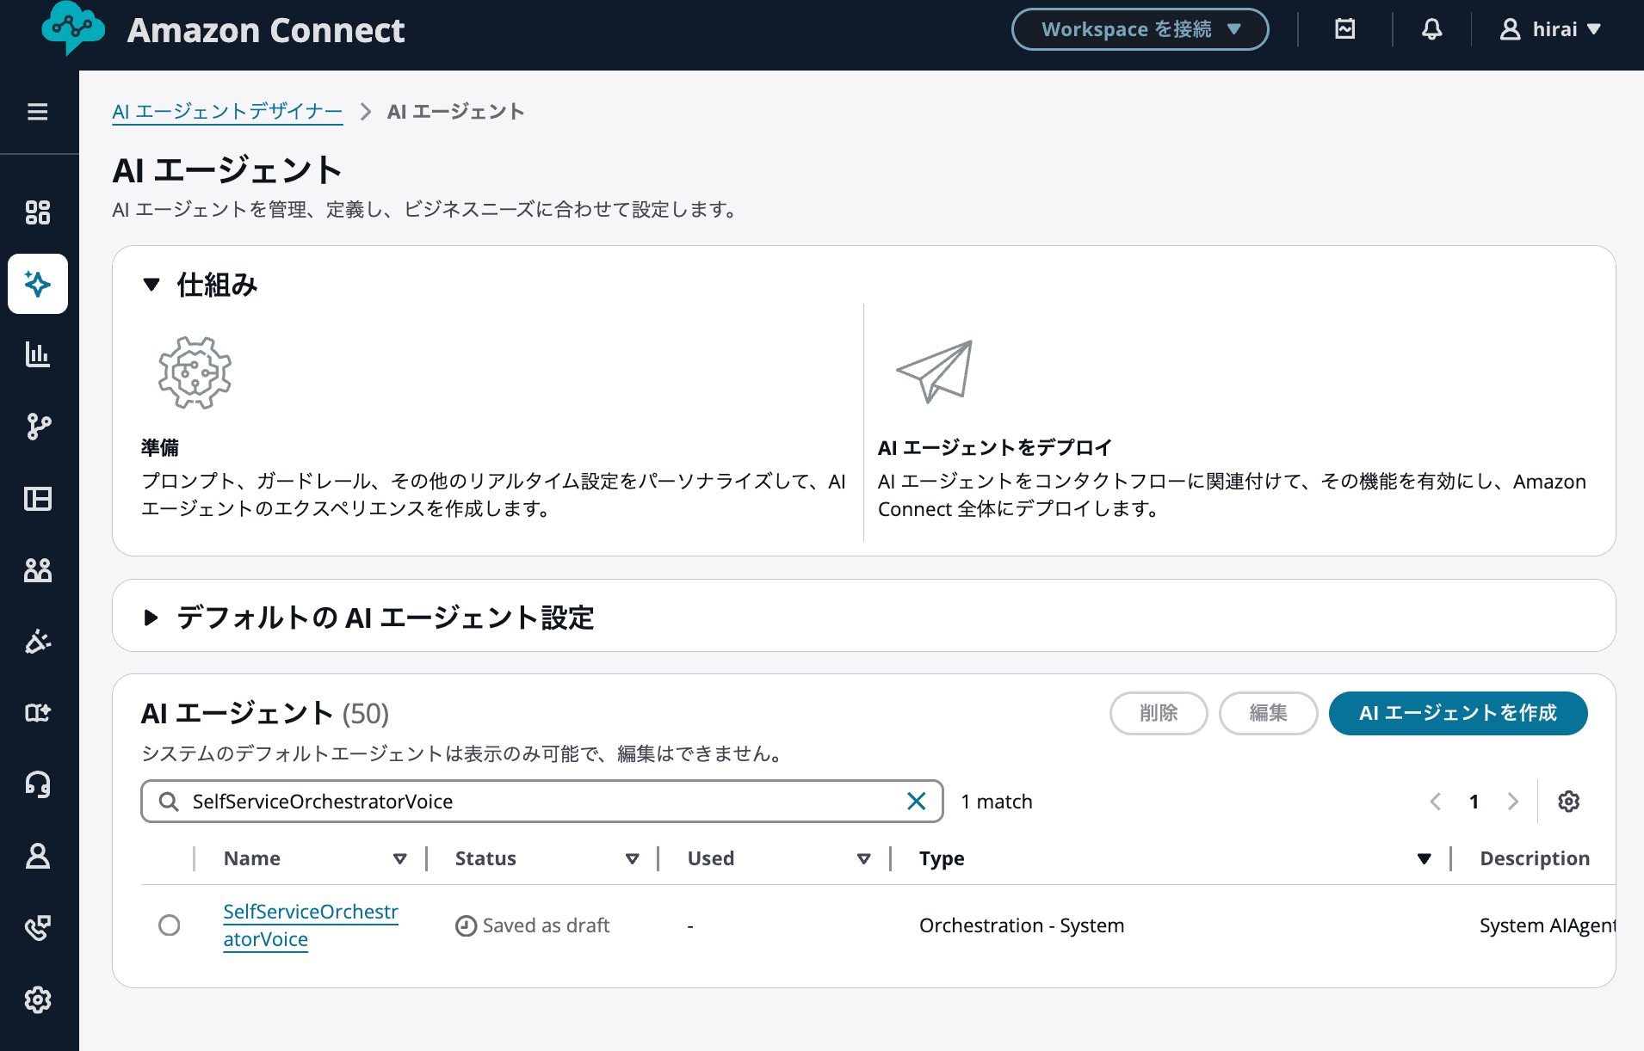
Task: Open the single person profile sidebar icon
Action: pyautogui.click(x=38, y=856)
